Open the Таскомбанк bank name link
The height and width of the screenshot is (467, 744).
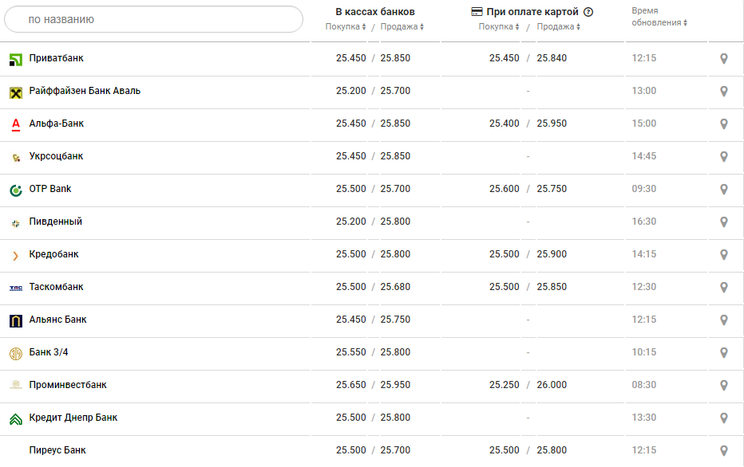[56, 287]
